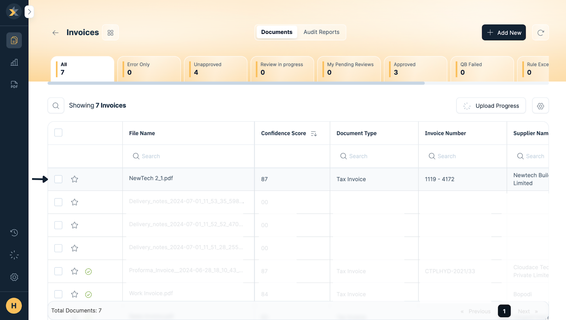
Task: Go to the Previous page
Action: tap(476, 311)
